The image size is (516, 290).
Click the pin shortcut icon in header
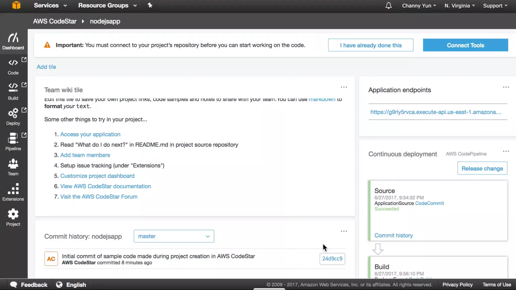point(150,5)
